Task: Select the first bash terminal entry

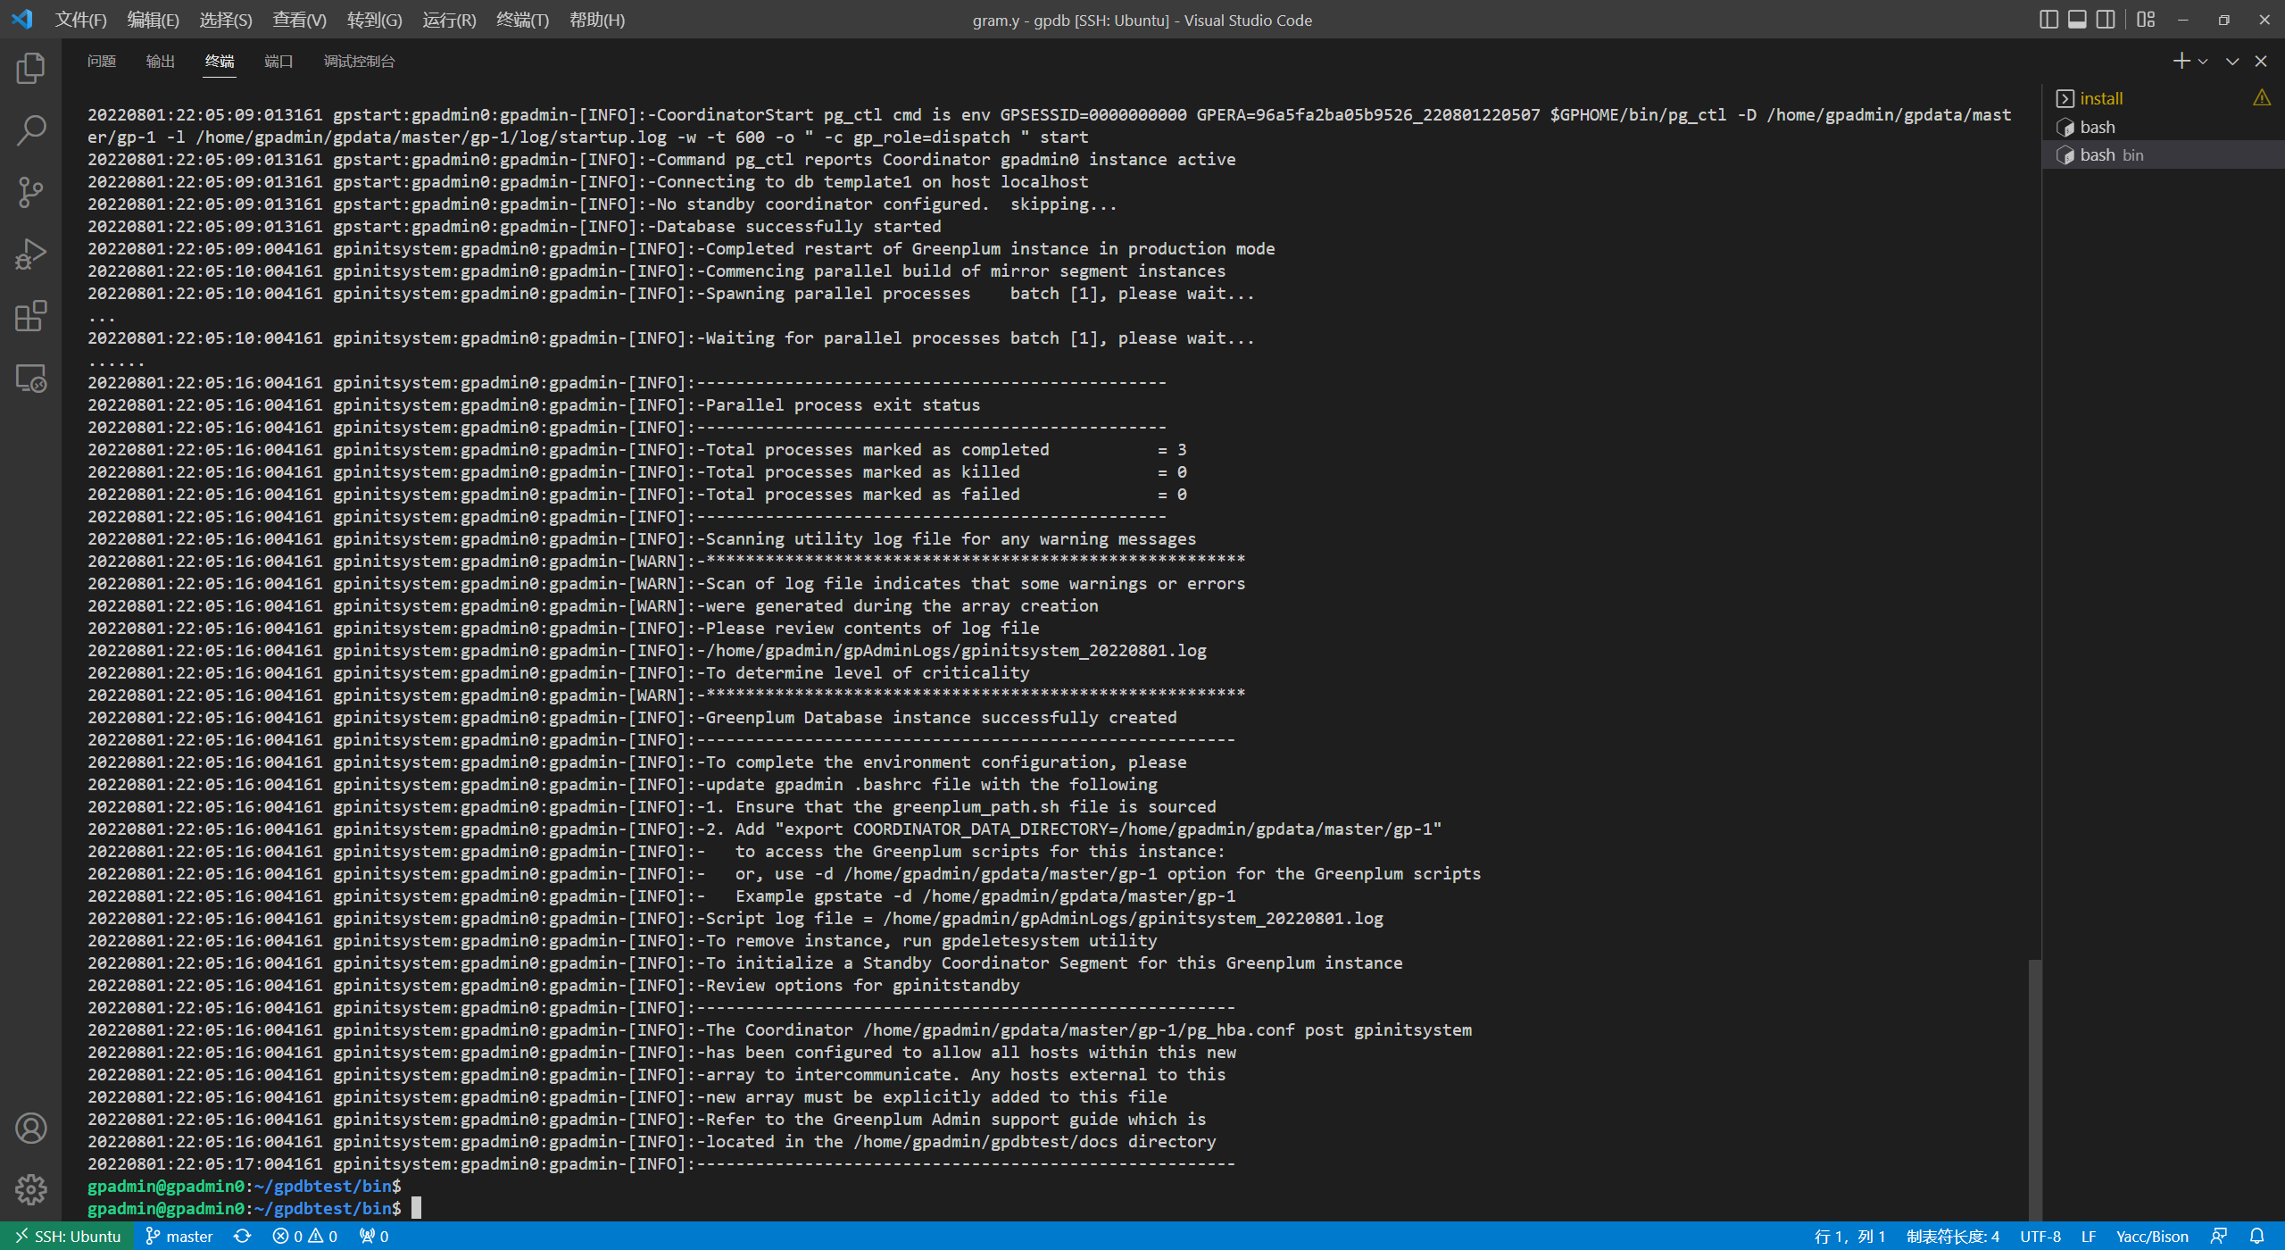Action: pos(2162,127)
